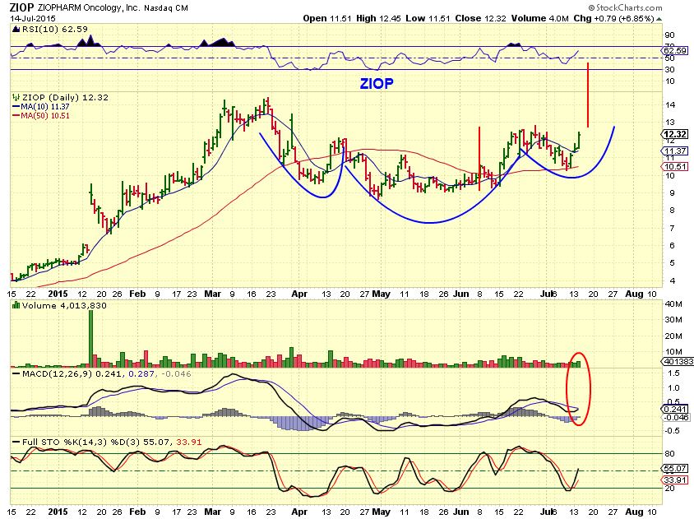
Task: Click the 2015 label on price chart date axis
Action: click(x=58, y=294)
